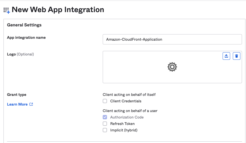
Task: Open the Learn More link
Action: (17, 104)
